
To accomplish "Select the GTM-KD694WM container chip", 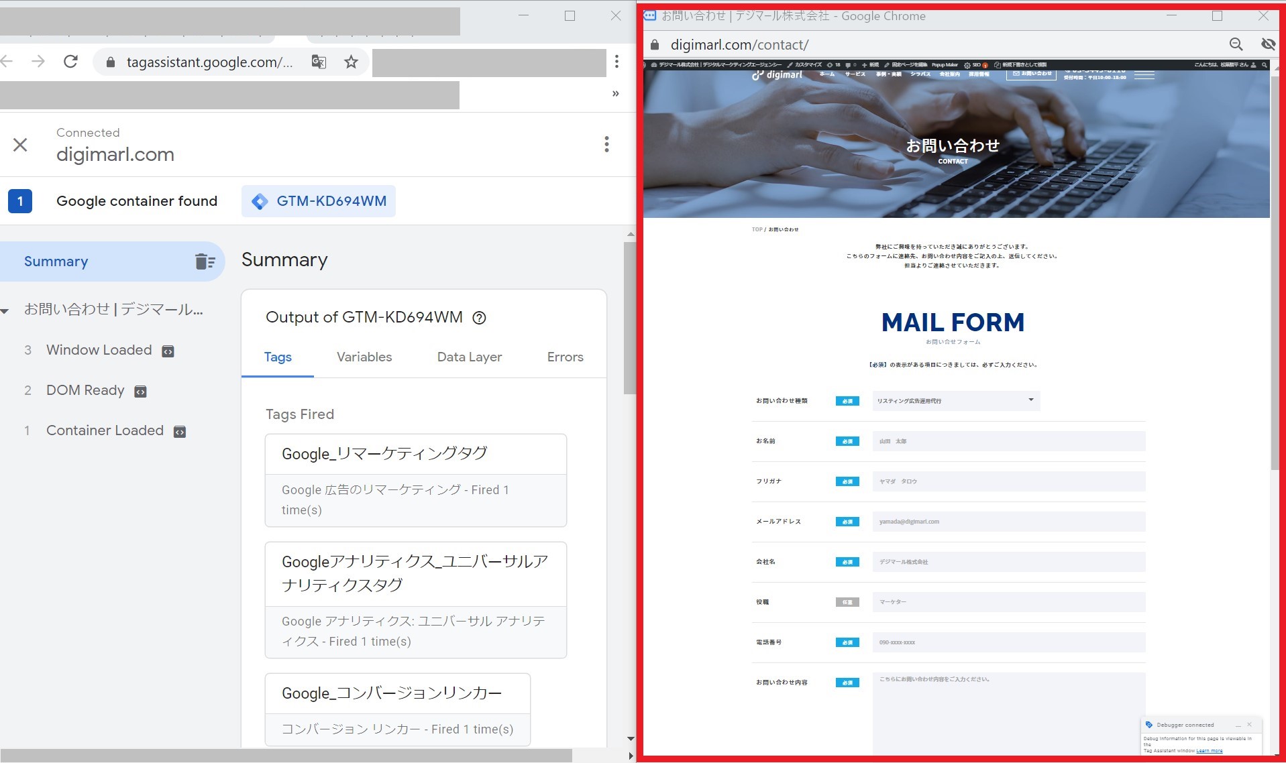I will pos(319,201).
